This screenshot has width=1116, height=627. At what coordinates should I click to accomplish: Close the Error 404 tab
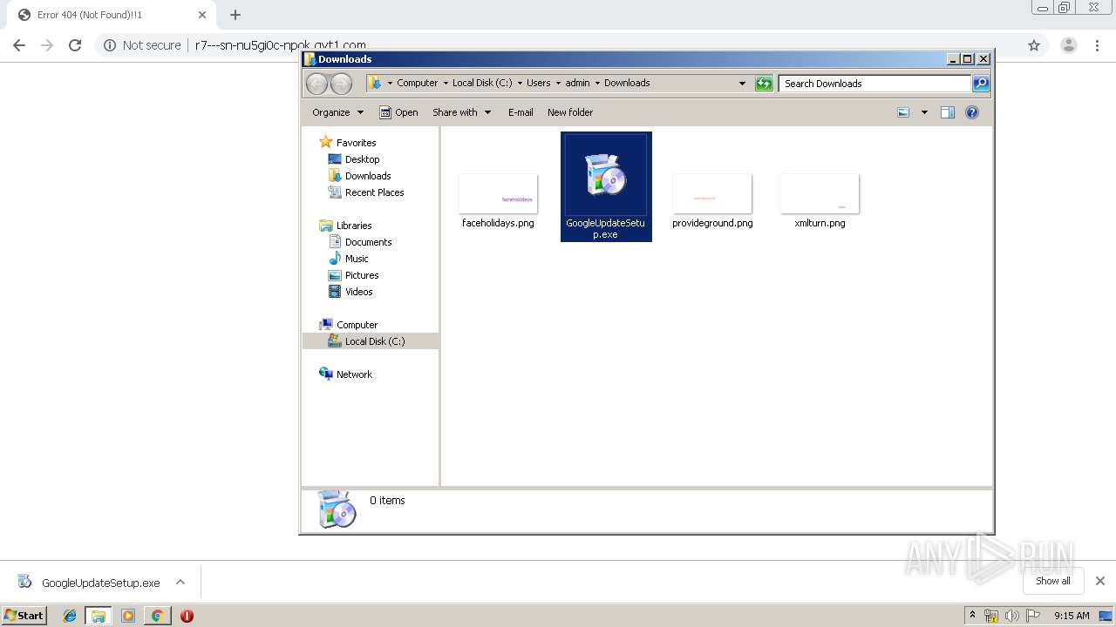coord(201,15)
